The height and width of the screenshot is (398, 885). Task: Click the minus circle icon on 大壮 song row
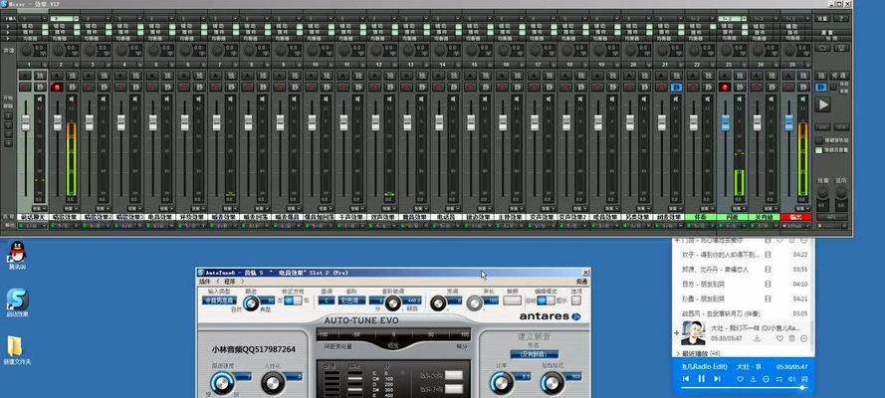pos(804,338)
